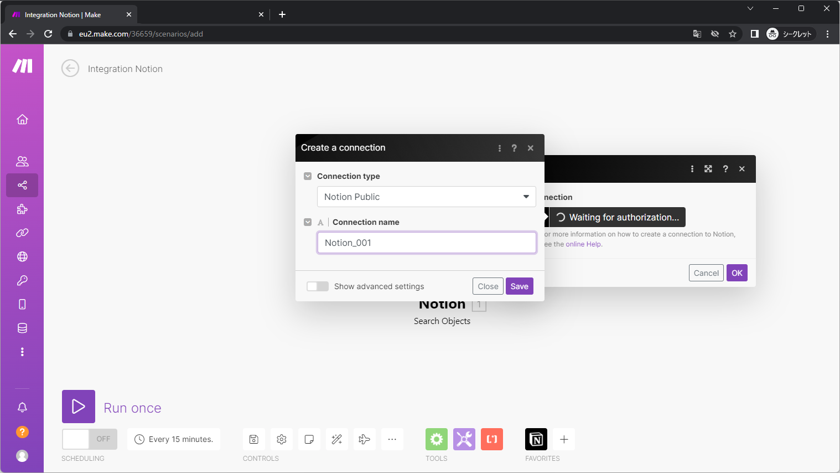840x473 pixels.
Task: Click the Connection name input field
Action: click(427, 243)
